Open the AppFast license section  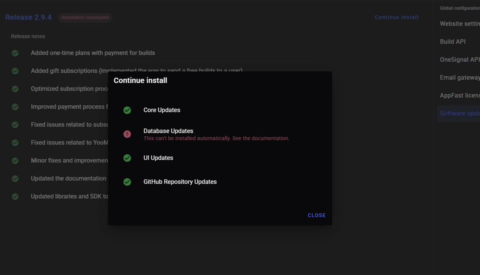[459, 95]
